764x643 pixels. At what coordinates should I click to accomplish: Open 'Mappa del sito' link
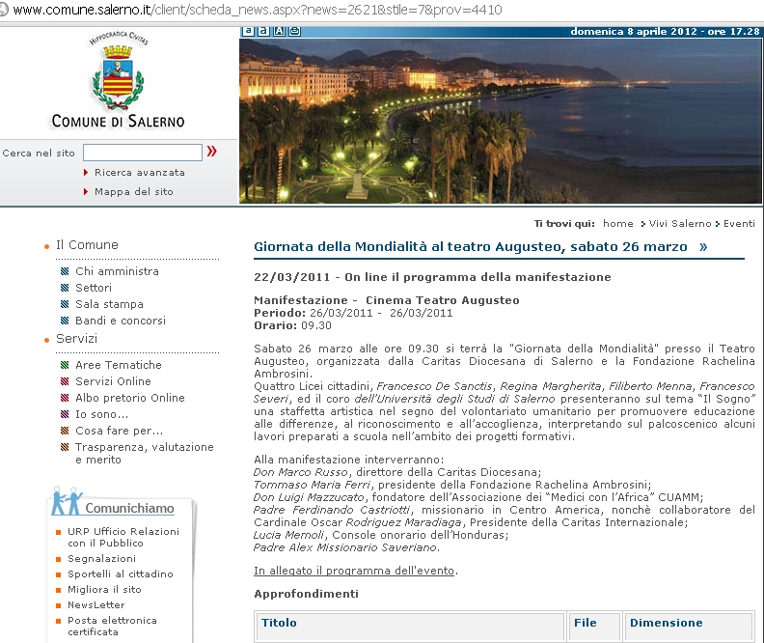[x=133, y=192]
